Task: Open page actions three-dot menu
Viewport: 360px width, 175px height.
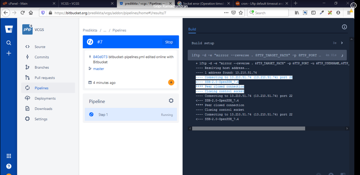Action: click(227, 13)
